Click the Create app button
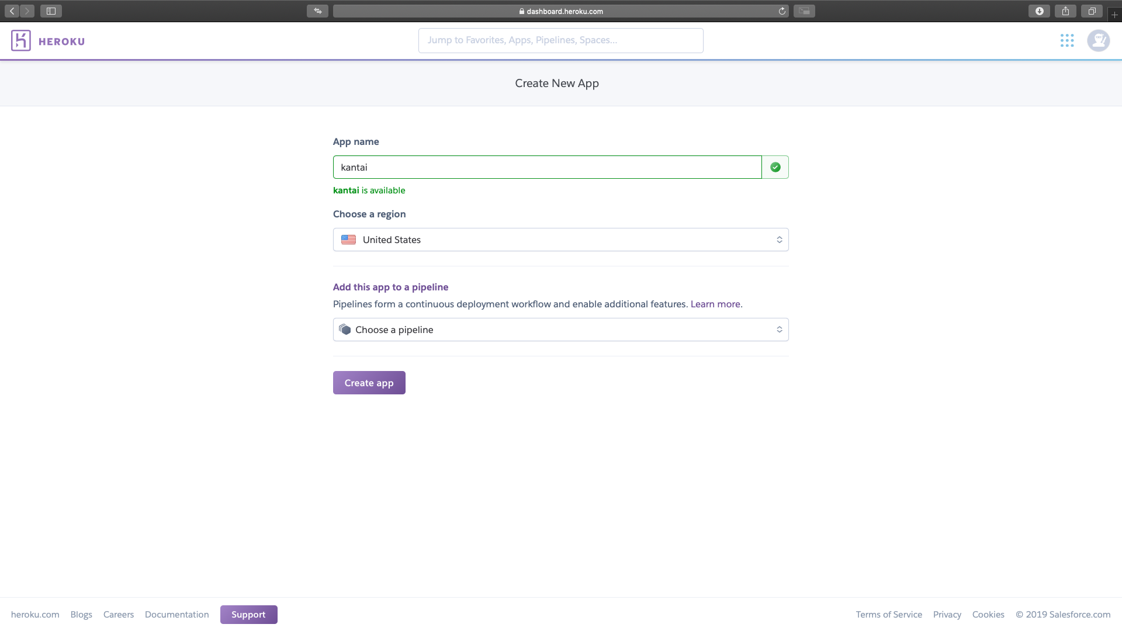The image size is (1122, 631). tap(369, 383)
